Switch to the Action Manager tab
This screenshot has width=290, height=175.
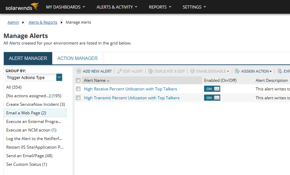(x=77, y=58)
